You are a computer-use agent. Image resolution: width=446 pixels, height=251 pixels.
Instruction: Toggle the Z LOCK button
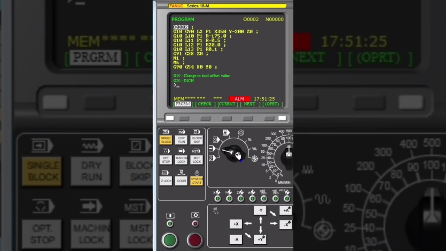(x=166, y=181)
